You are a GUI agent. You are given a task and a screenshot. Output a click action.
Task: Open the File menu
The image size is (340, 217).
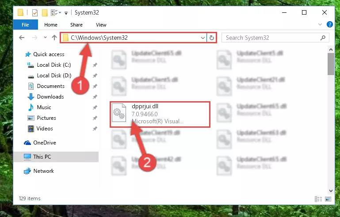click(x=25, y=25)
